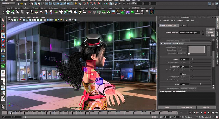The image size is (219, 119).
Task: Click the viewport wireframe cube icon
Action: coord(45,20)
